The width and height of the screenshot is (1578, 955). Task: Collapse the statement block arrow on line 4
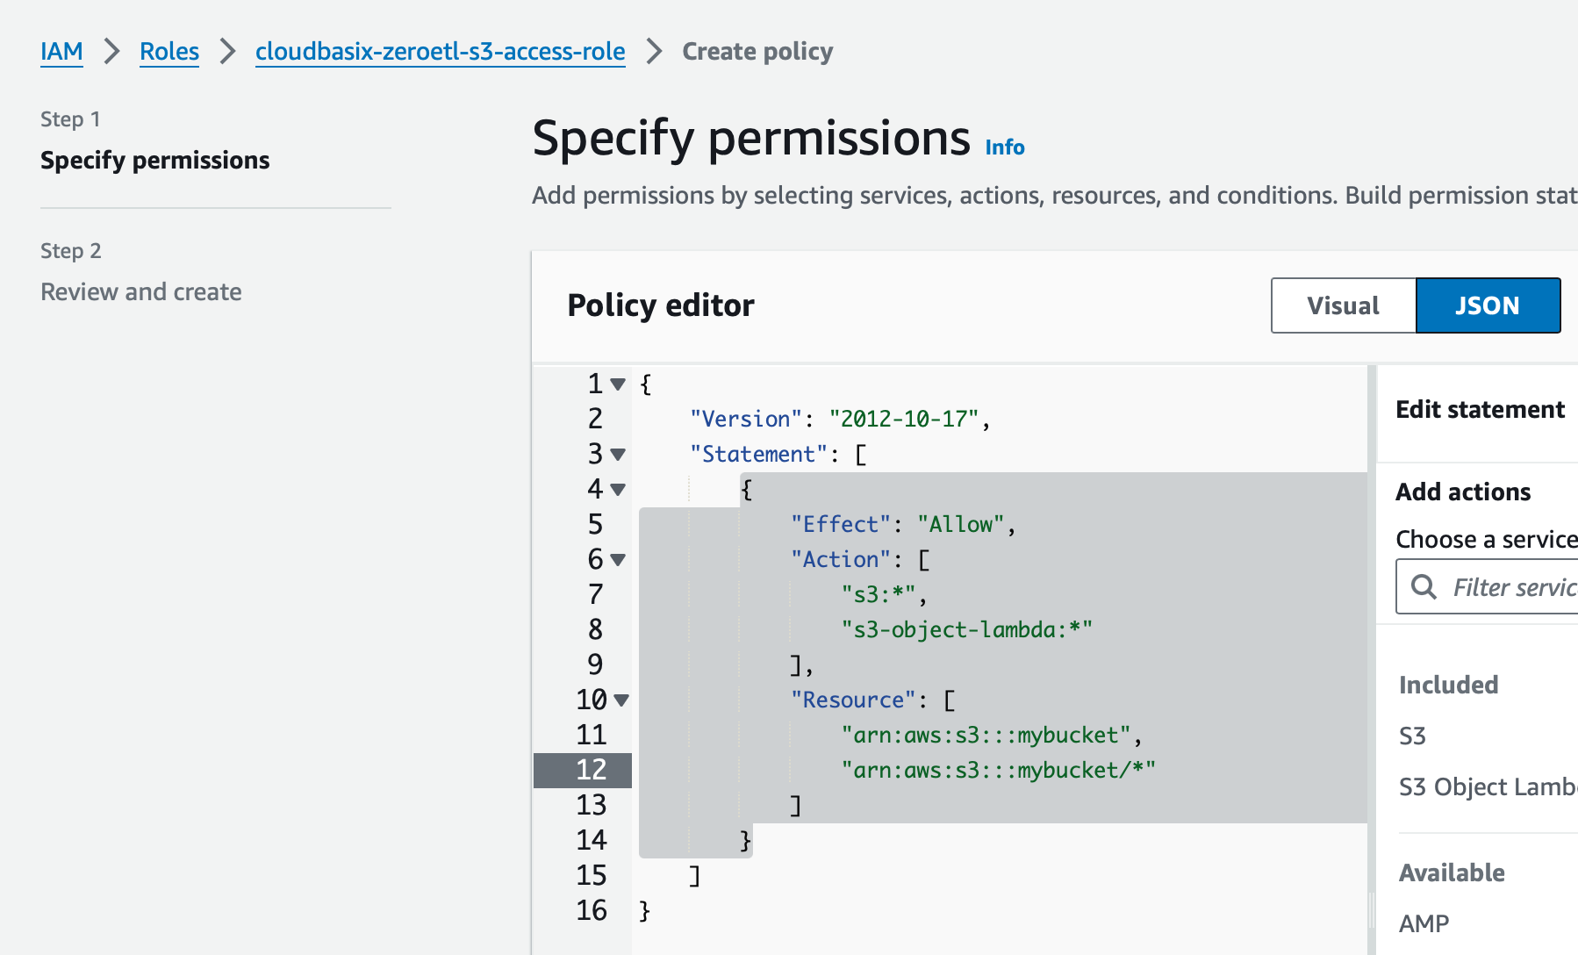coord(618,489)
